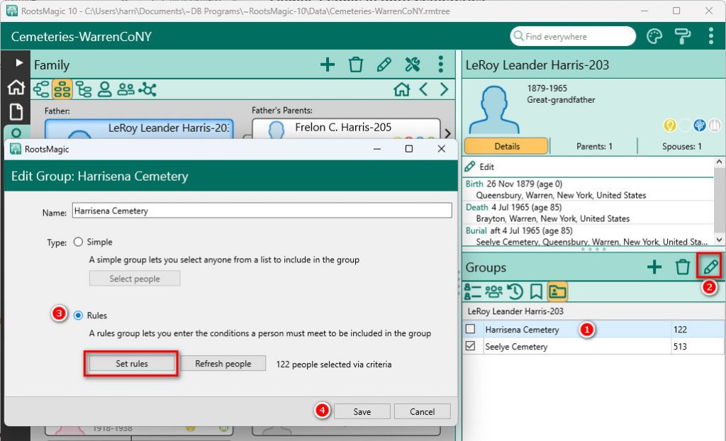Edit selected group with pencil icon

click(x=710, y=267)
